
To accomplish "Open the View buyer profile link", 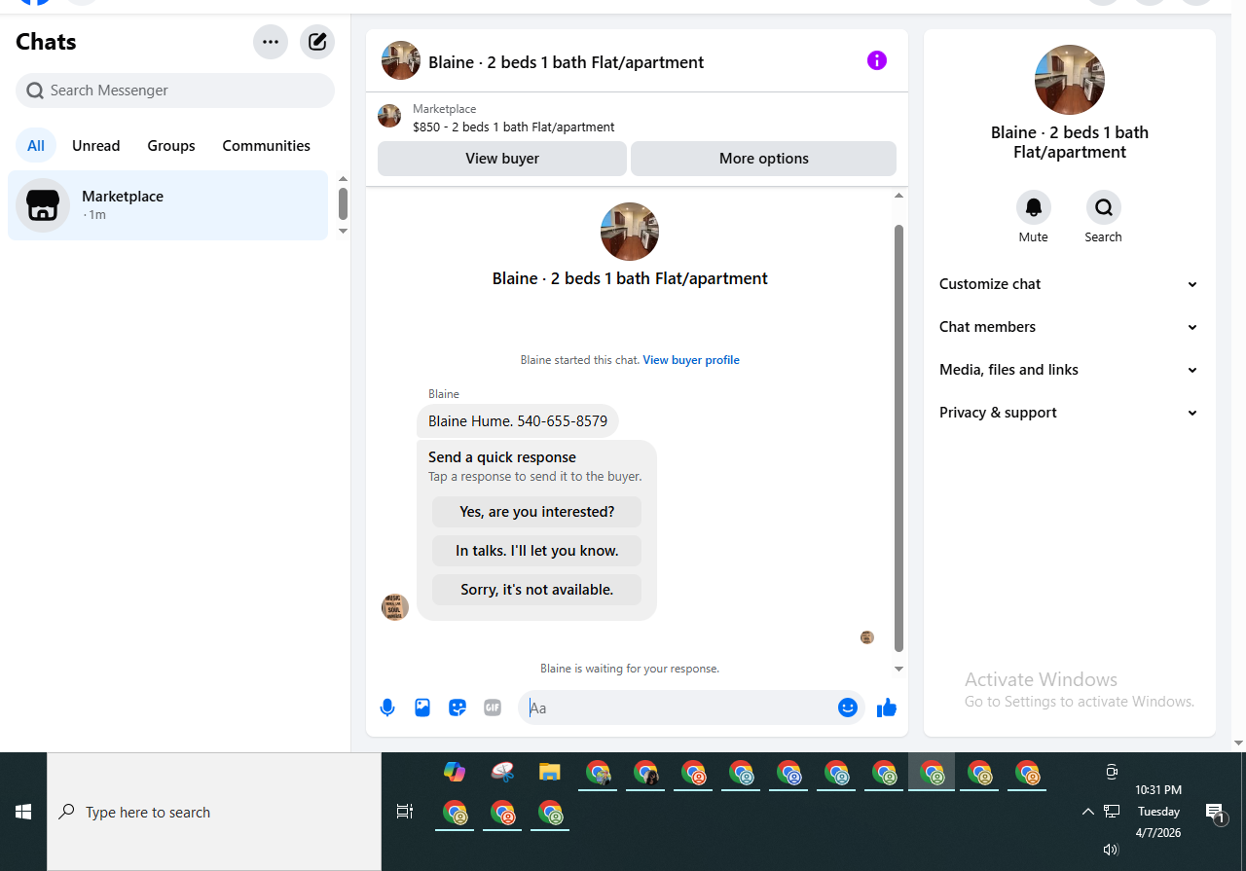I will tap(691, 360).
